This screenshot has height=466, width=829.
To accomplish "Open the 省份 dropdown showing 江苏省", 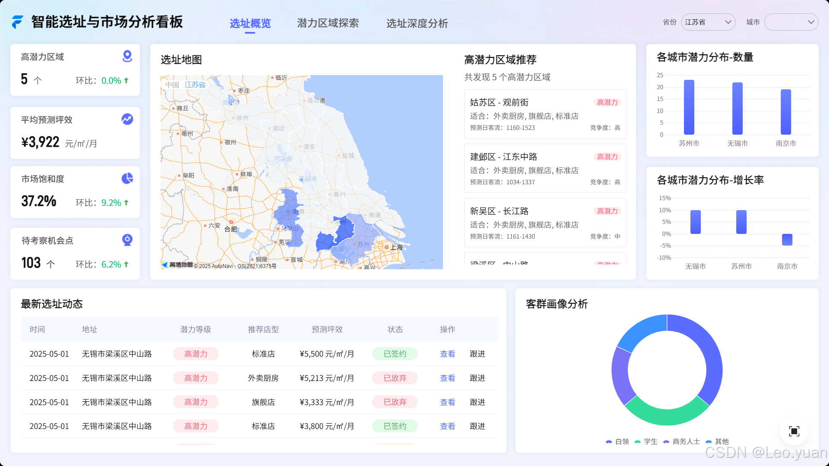I will click(x=709, y=22).
